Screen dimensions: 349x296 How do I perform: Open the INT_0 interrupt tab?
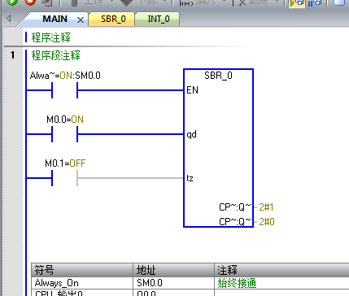pyautogui.click(x=158, y=20)
